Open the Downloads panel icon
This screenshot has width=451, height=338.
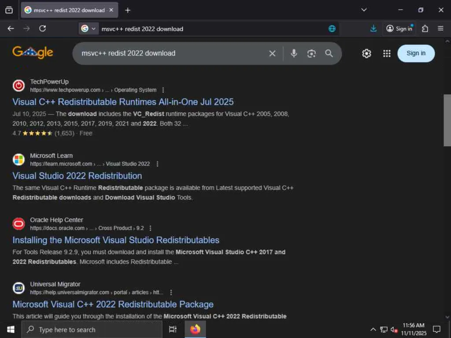[373, 29]
